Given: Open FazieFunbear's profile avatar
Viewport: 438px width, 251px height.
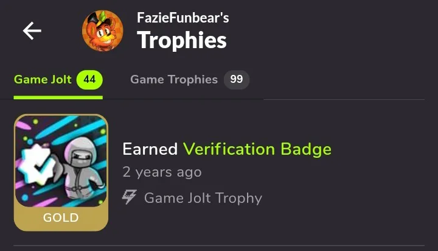Looking at the screenshot, I should [x=103, y=31].
